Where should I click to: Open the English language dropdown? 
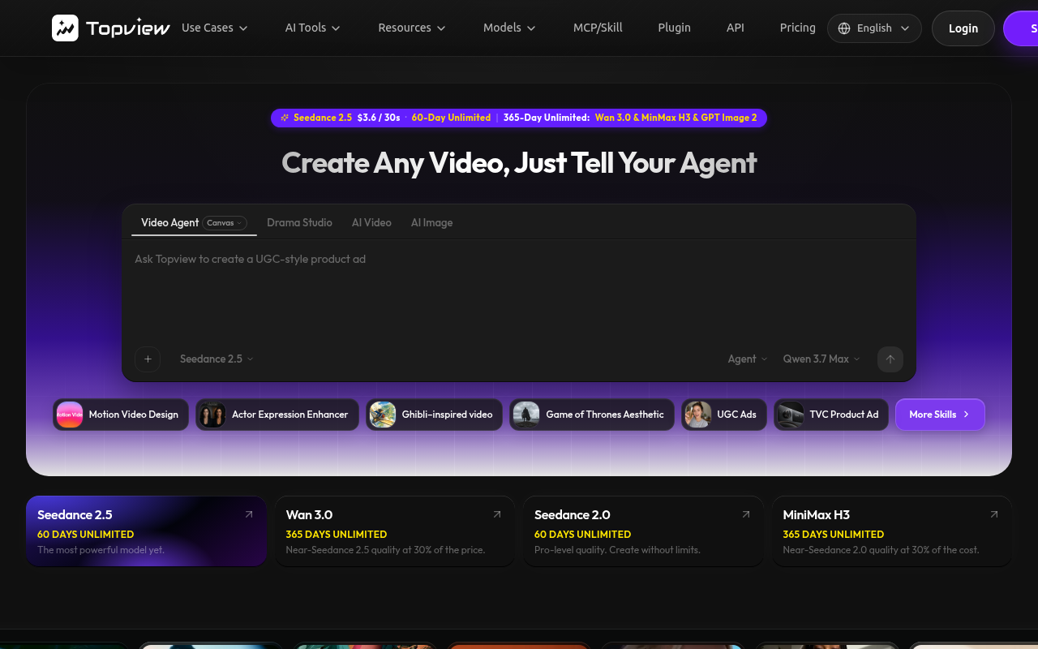(874, 28)
